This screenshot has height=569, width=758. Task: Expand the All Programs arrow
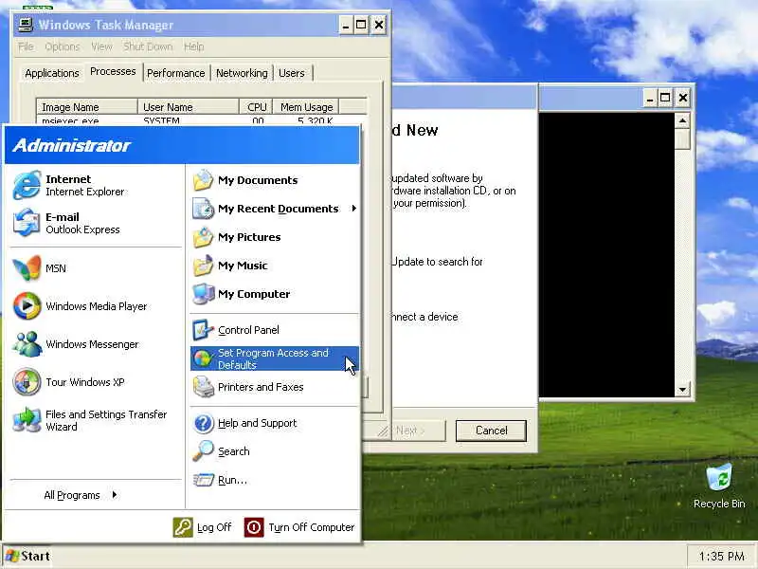(115, 494)
